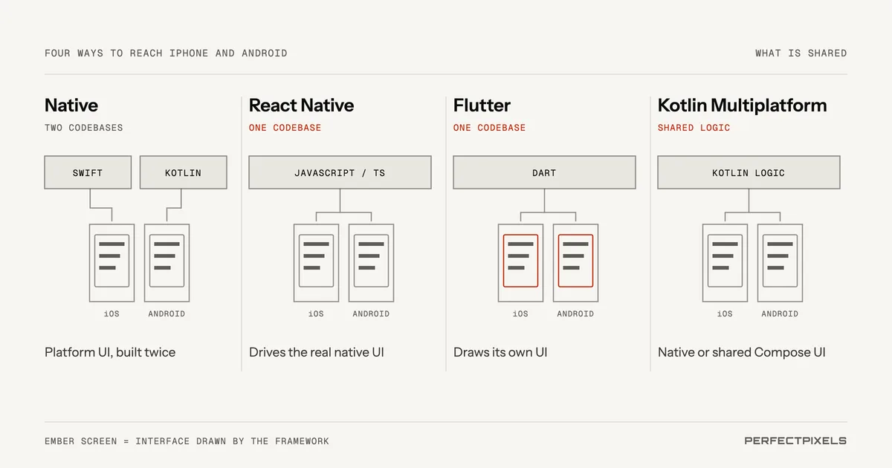Screen dimensions: 892x468
Task: Click the iOS phone icon under React Native
Action: 316,263
